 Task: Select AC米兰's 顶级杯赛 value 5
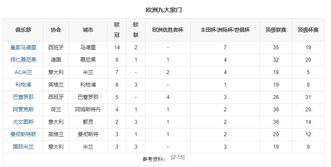[308, 72]
